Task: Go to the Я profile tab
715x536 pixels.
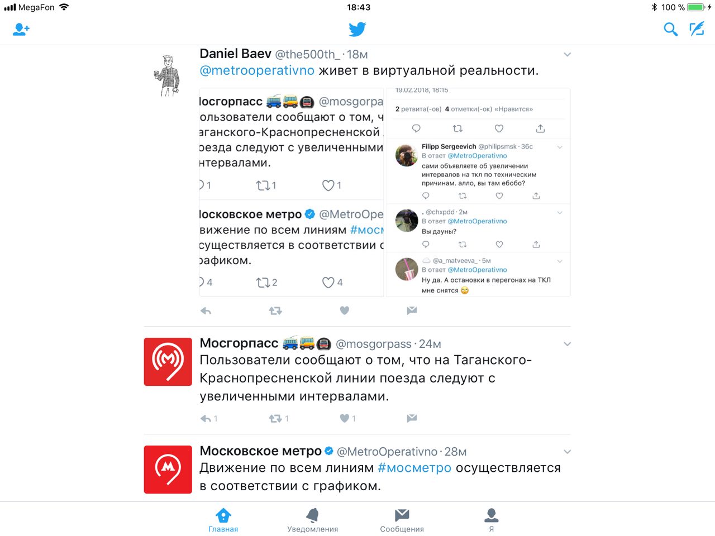Action: point(492,520)
